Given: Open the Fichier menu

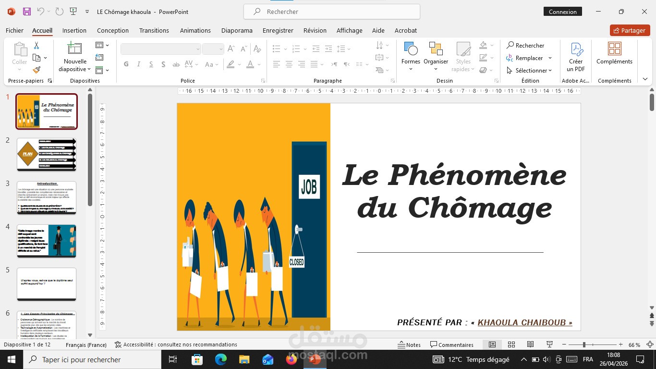Looking at the screenshot, I should point(14,30).
